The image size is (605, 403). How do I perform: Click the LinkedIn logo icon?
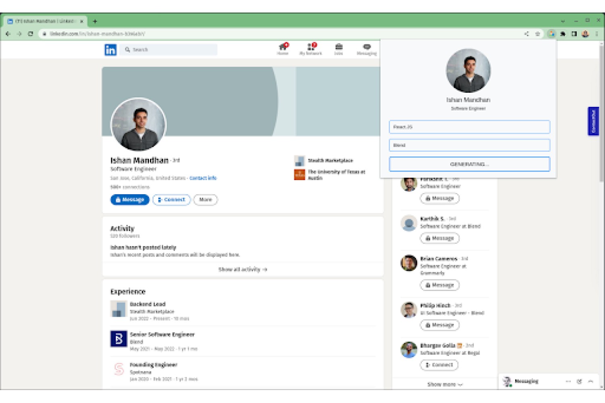tap(111, 50)
